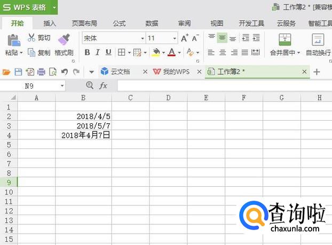Click the fx insert function button
This screenshot has height=245, width=332.
[x=103, y=85]
